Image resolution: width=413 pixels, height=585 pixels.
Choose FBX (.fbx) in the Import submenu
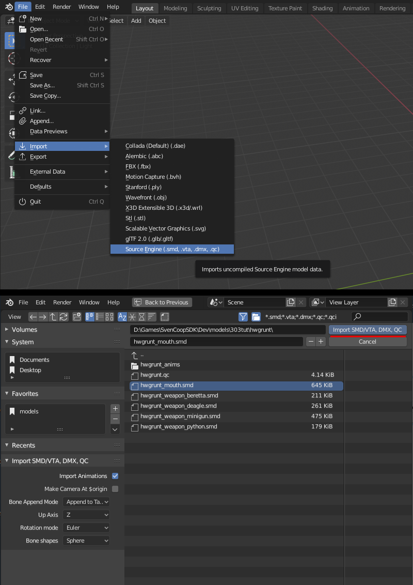tap(172, 166)
